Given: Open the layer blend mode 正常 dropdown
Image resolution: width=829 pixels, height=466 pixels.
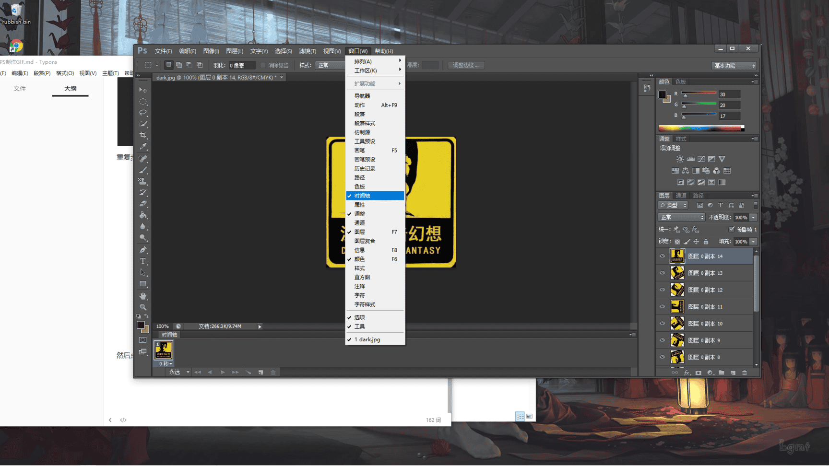Looking at the screenshot, I should coord(681,217).
